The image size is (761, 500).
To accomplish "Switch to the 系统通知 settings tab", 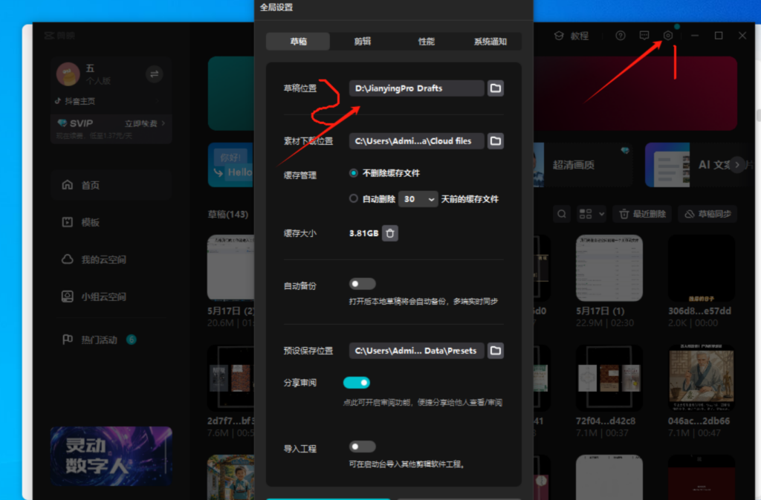I will coord(490,41).
